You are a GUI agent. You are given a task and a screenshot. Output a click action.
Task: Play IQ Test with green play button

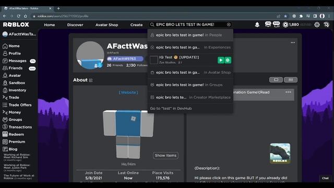[221, 60]
